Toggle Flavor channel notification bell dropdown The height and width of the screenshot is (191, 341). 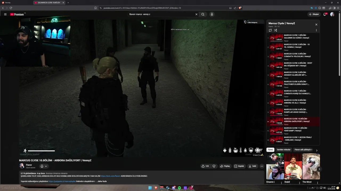44,166
